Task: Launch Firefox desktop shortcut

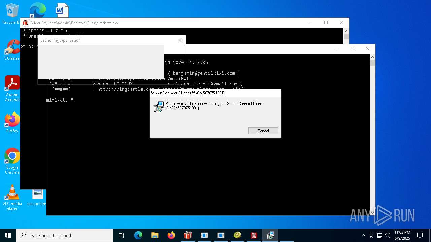Action: click(x=12, y=123)
